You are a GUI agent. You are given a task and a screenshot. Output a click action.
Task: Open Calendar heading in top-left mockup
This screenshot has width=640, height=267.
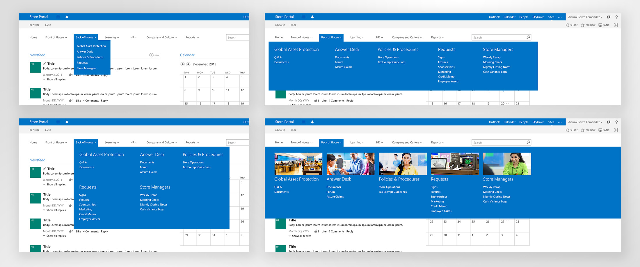pyautogui.click(x=187, y=55)
